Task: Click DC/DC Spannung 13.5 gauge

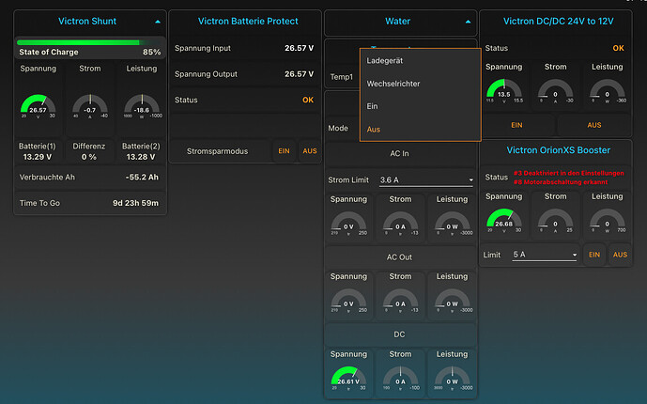Action: click(x=504, y=91)
